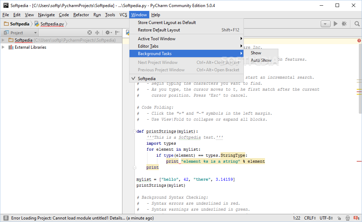This screenshot has height=222, width=362.
Task: Open the run configuration dropdown
Action: point(325,24)
